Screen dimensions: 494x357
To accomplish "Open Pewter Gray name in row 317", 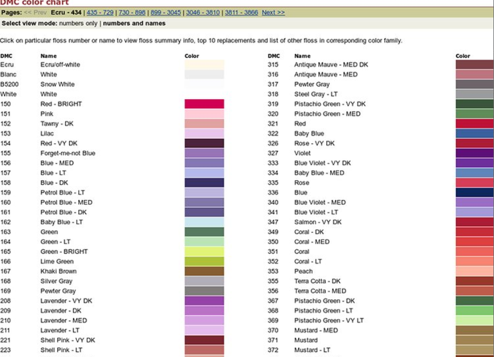I will [x=312, y=84].
